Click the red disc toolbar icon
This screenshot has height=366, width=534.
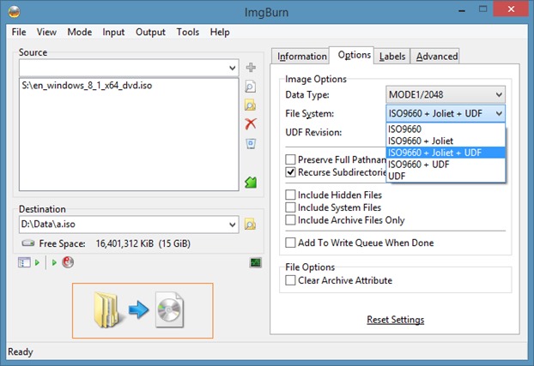pos(68,262)
